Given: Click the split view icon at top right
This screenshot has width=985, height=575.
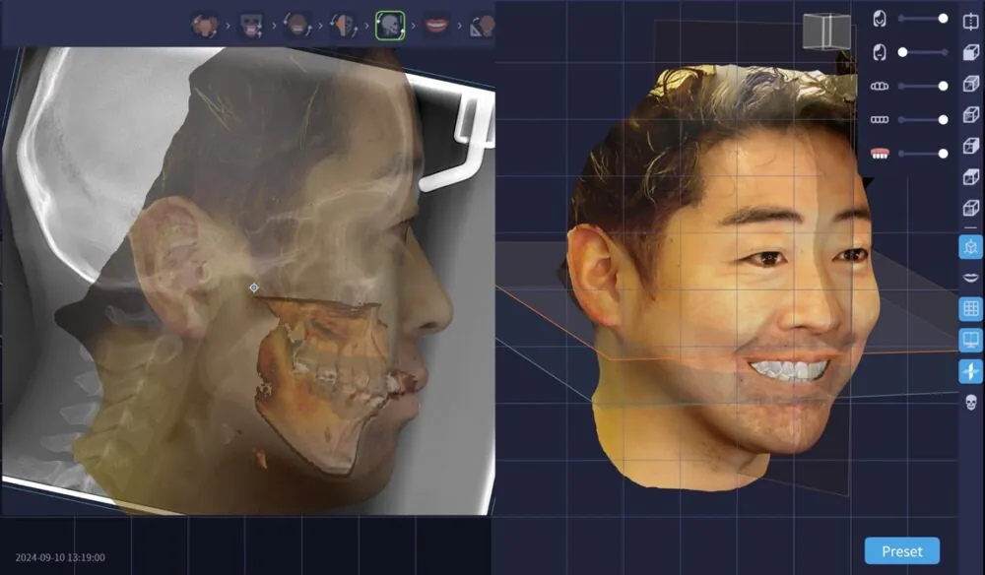Looking at the screenshot, I should pos(969,21).
